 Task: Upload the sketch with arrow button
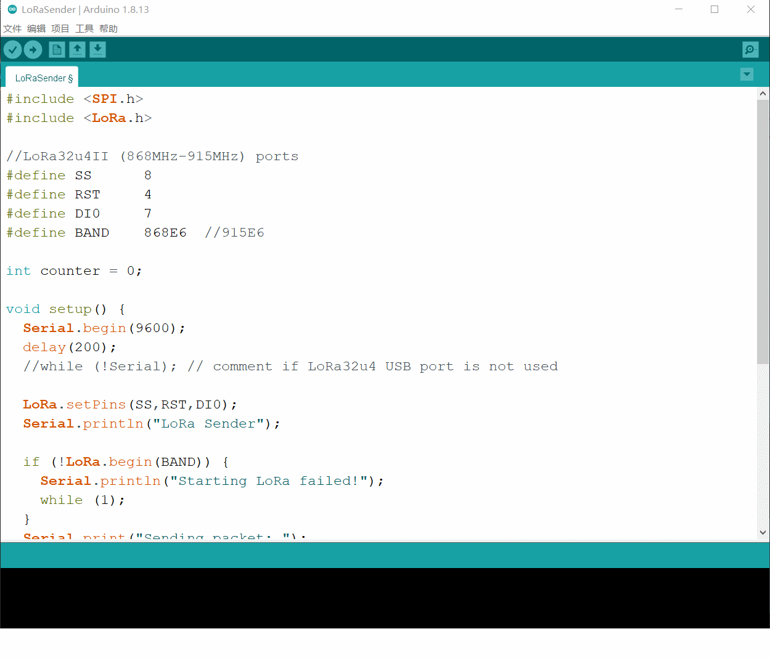point(33,49)
